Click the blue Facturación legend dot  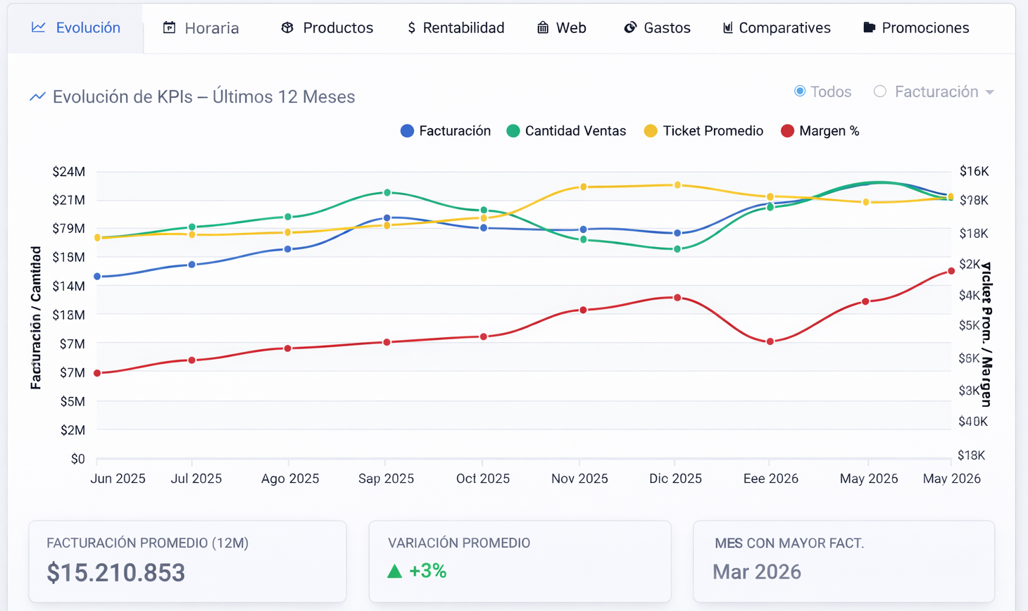coord(407,131)
